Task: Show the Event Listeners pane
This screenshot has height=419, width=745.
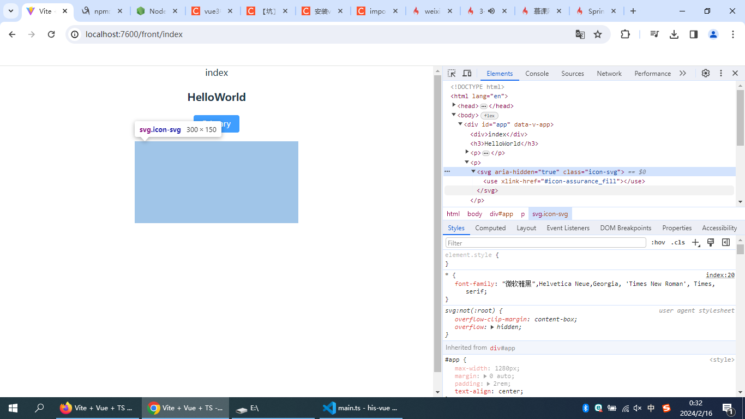Action: [568, 228]
